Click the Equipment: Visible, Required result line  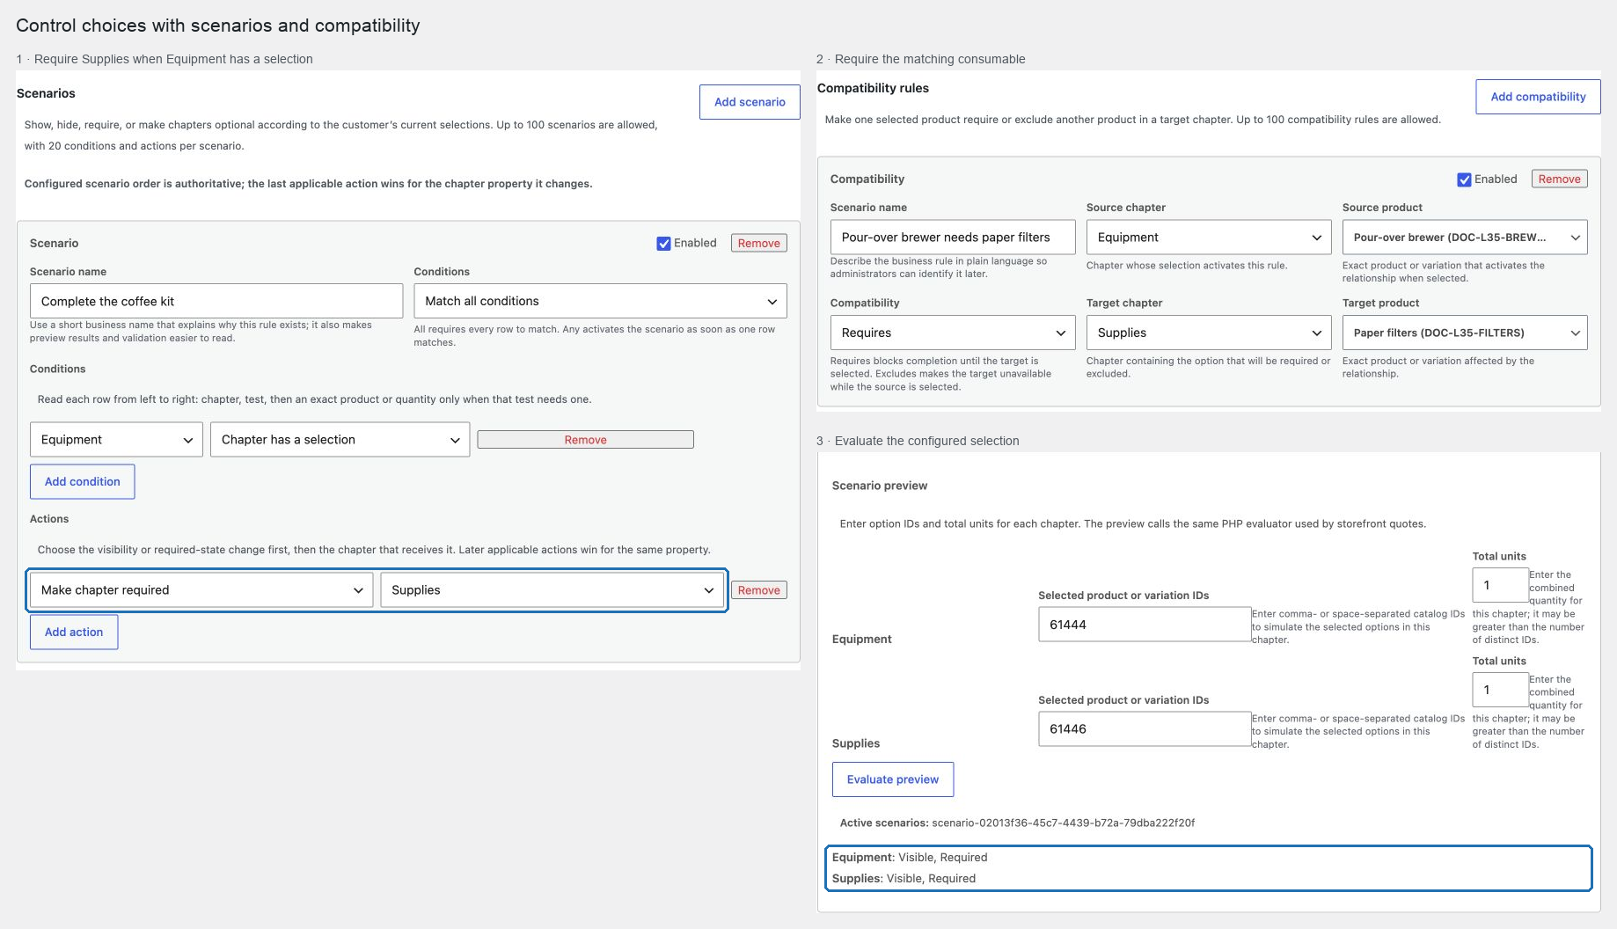910,858
